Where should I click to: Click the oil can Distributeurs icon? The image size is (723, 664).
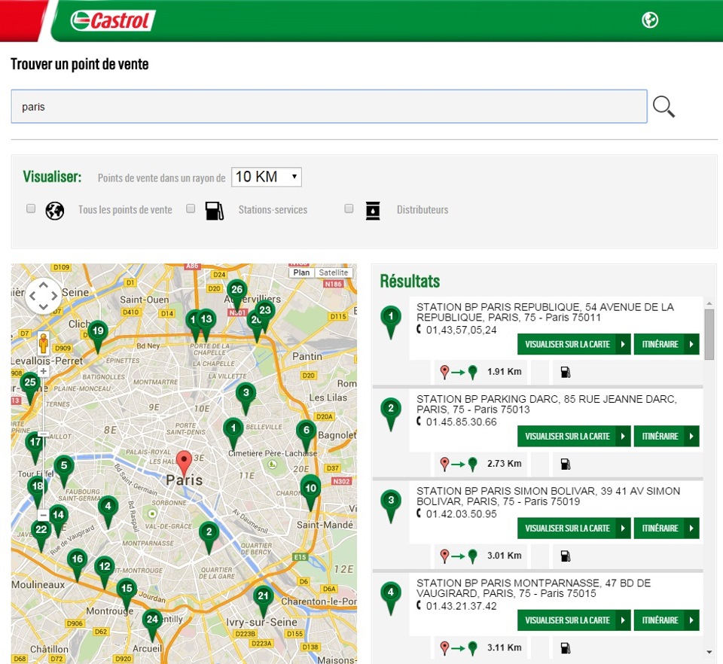pyautogui.click(x=373, y=211)
